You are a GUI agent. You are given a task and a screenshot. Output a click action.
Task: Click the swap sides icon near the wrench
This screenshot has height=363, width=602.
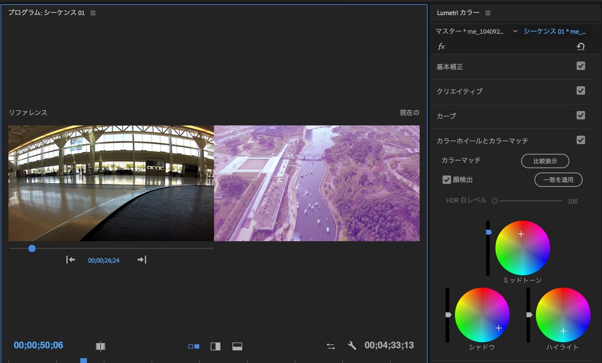click(x=331, y=345)
